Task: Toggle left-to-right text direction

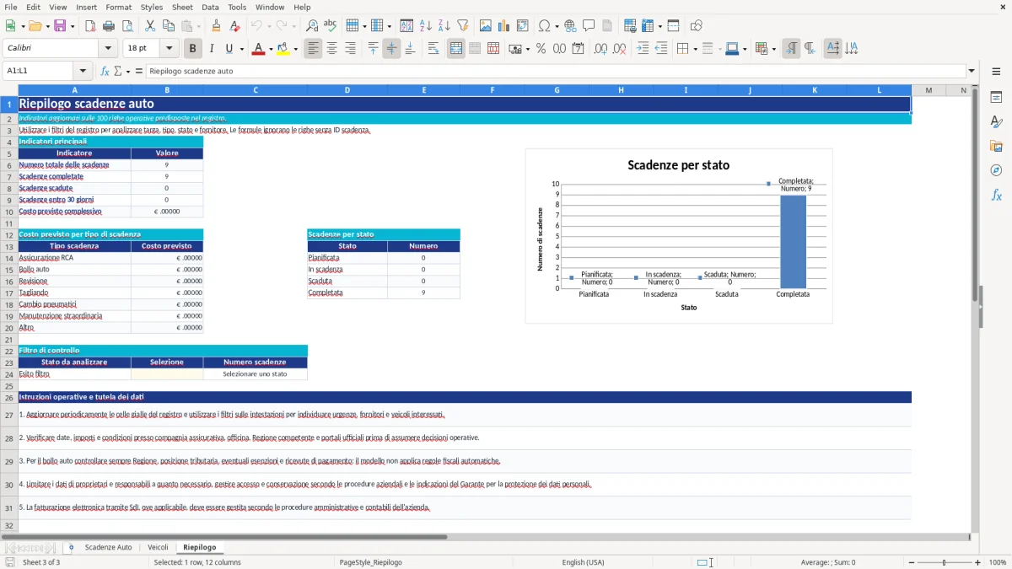Action: coord(791,49)
